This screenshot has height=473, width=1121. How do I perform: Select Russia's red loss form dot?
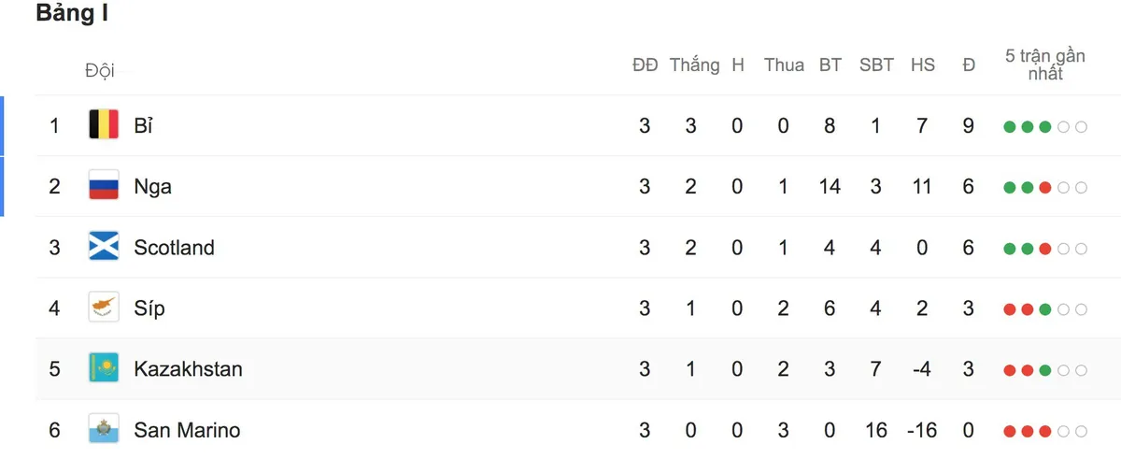point(1045,188)
